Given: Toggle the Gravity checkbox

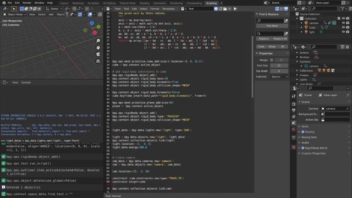Looking at the screenshot, I should click(303, 132).
